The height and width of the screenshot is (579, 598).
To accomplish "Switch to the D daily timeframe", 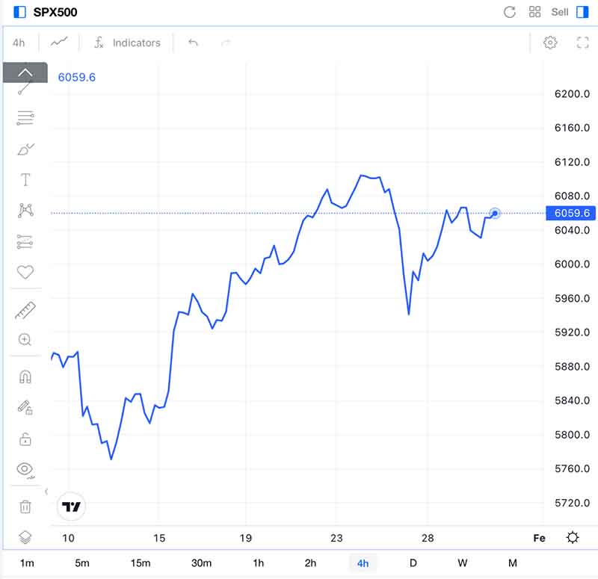I will pyautogui.click(x=413, y=563).
